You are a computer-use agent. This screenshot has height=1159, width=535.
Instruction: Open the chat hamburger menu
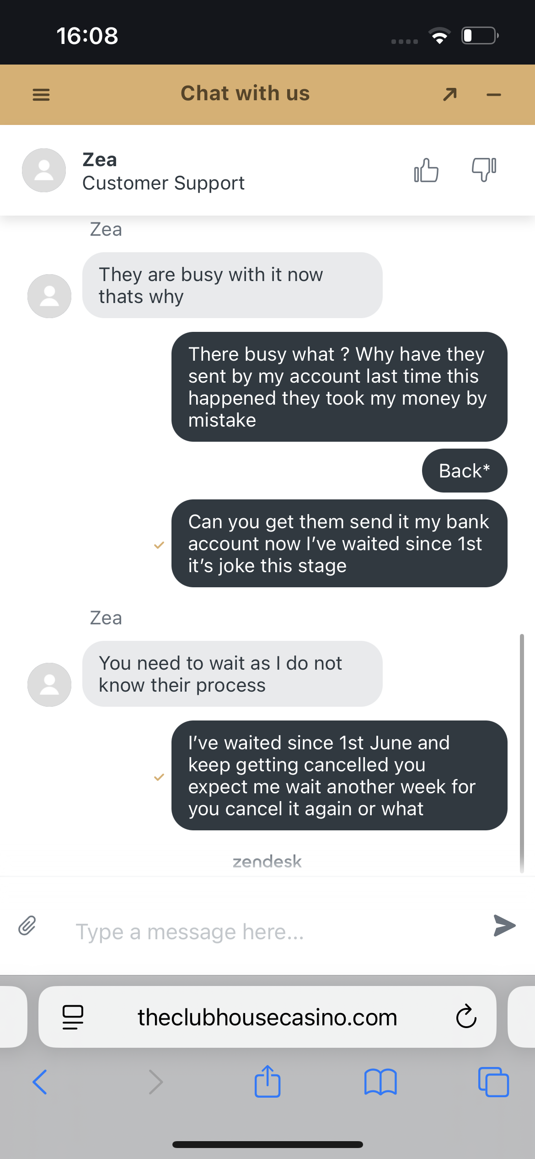[41, 95]
